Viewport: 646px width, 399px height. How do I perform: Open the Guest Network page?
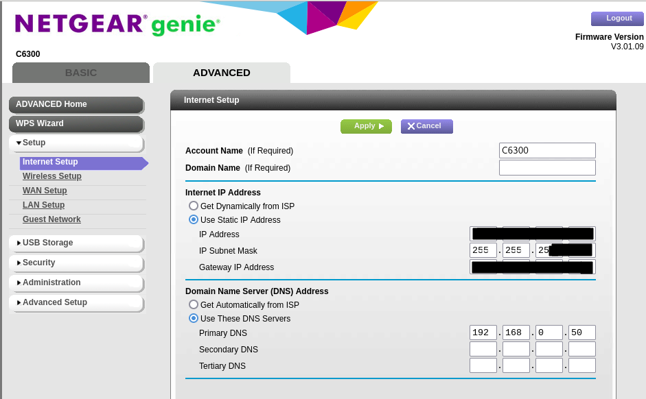pos(51,219)
